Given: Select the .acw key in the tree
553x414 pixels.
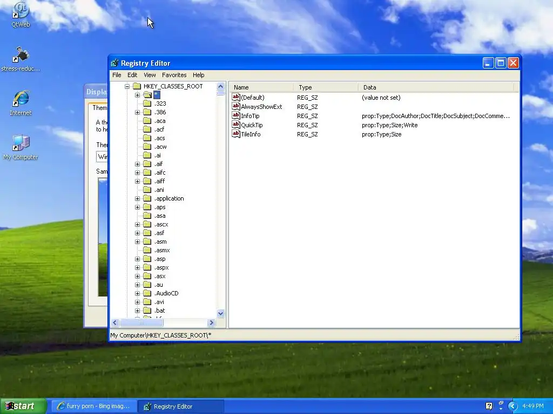Looking at the screenshot, I should click(x=160, y=147).
